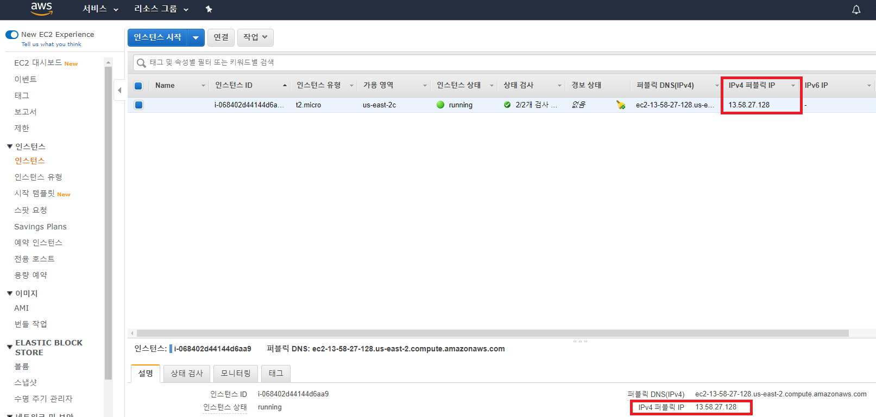Click the ec2-13-58-27-128.us-e... DNS cell in row
The width and height of the screenshot is (876, 417).
click(675, 105)
